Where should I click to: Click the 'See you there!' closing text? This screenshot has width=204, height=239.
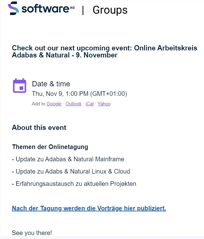click(x=32, y=233)
